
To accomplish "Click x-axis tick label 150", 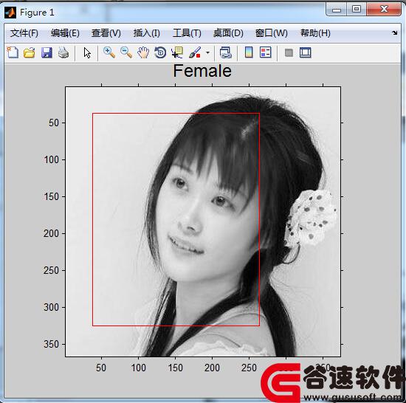I will point(175,368).
